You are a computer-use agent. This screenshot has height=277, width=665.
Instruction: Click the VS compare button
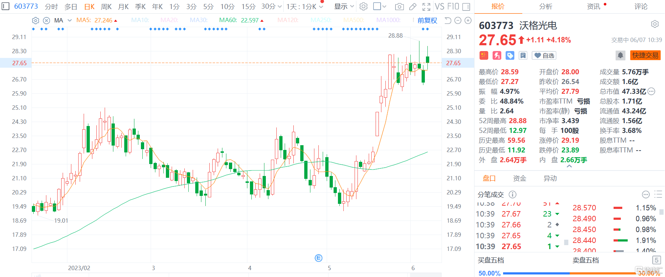click(x=439, y=7)
